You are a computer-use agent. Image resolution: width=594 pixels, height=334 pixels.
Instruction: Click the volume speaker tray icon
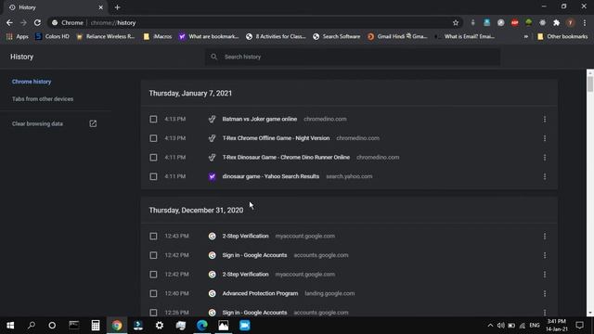tap(500, 326)
